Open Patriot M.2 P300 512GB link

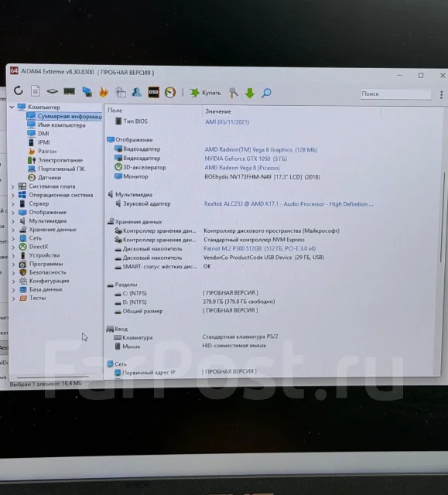point(259,248)
